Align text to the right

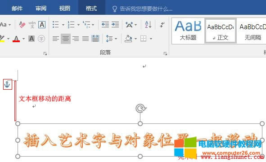(x=76, y=39)
